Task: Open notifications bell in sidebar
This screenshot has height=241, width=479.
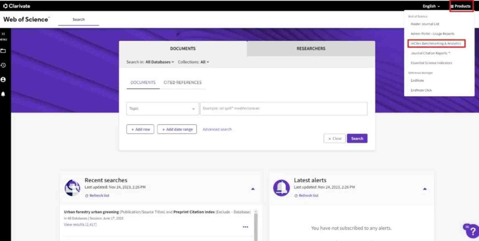Action: point(3,94)
